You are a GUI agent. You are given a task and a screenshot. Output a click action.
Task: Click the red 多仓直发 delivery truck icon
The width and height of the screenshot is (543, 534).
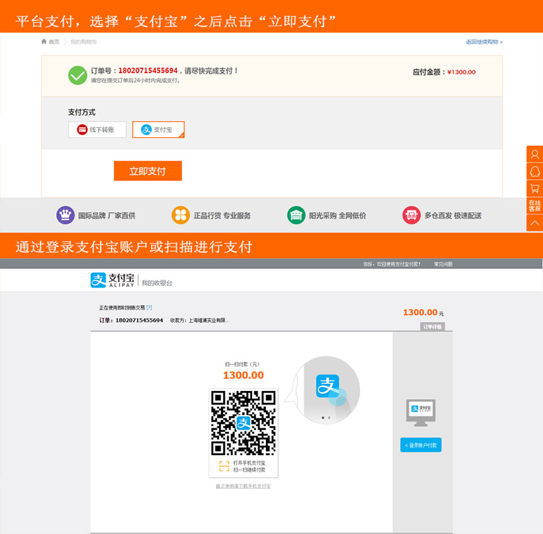click(411, 215)
